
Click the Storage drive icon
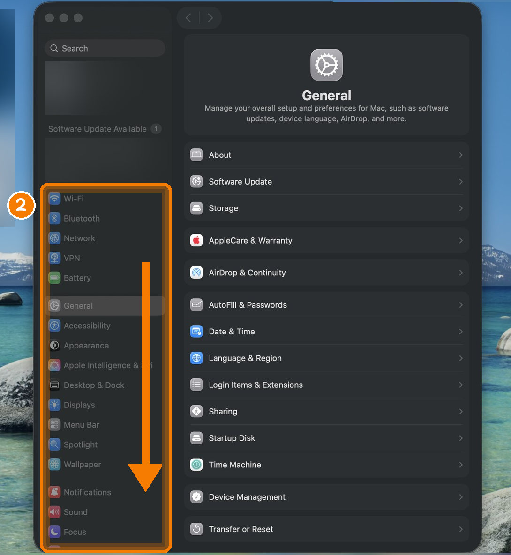(196, 208)
